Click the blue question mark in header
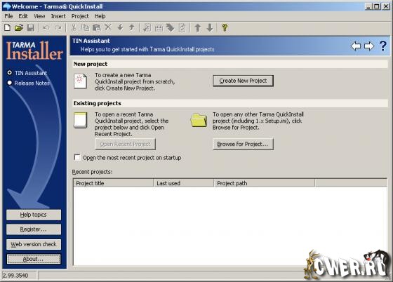Viewport: 393px width, 282px height. click(382, 46)
